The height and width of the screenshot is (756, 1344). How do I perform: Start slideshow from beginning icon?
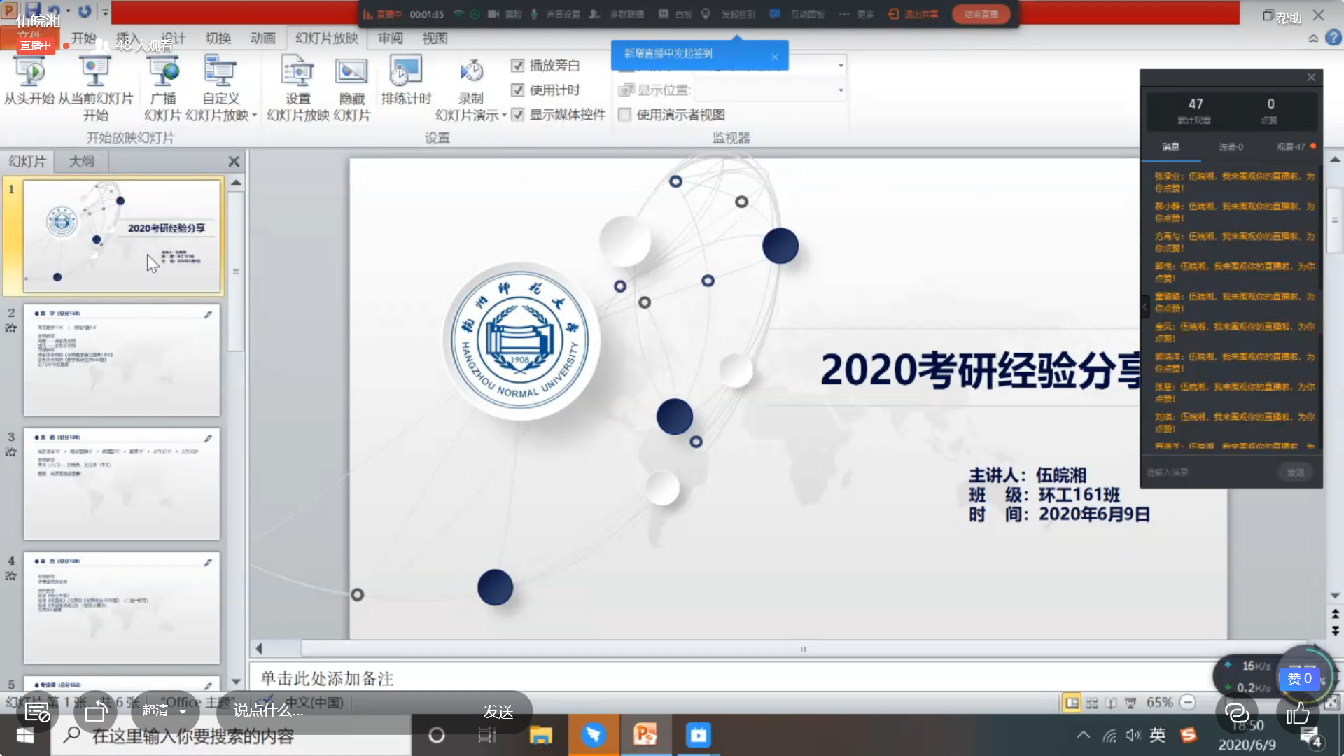[29, 71]
